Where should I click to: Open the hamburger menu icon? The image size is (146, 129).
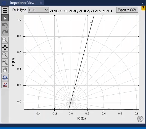[x=5, y=10]
